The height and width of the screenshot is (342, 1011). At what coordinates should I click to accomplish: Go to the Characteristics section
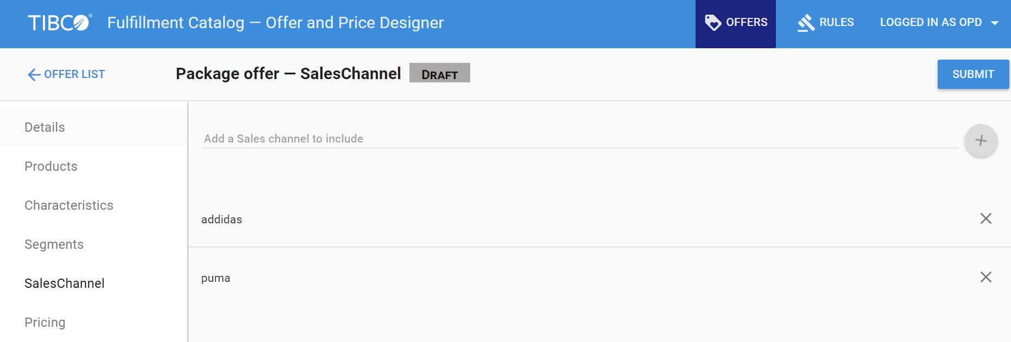(69, 205)
